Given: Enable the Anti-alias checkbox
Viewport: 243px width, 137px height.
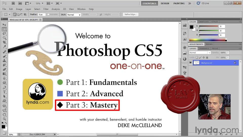Looking at the screenshot, I should (x=48, y=14).
